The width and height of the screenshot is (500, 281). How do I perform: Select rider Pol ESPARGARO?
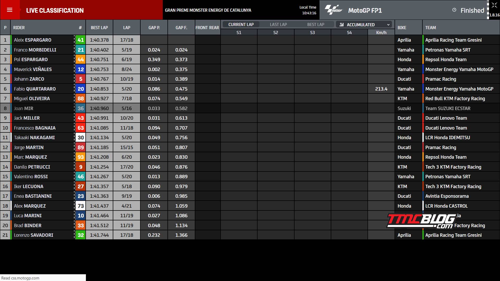31,60
